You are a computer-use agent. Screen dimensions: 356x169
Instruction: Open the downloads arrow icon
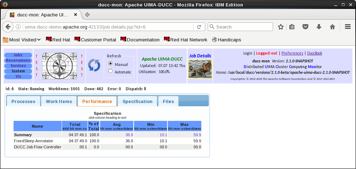coord(319,27)
